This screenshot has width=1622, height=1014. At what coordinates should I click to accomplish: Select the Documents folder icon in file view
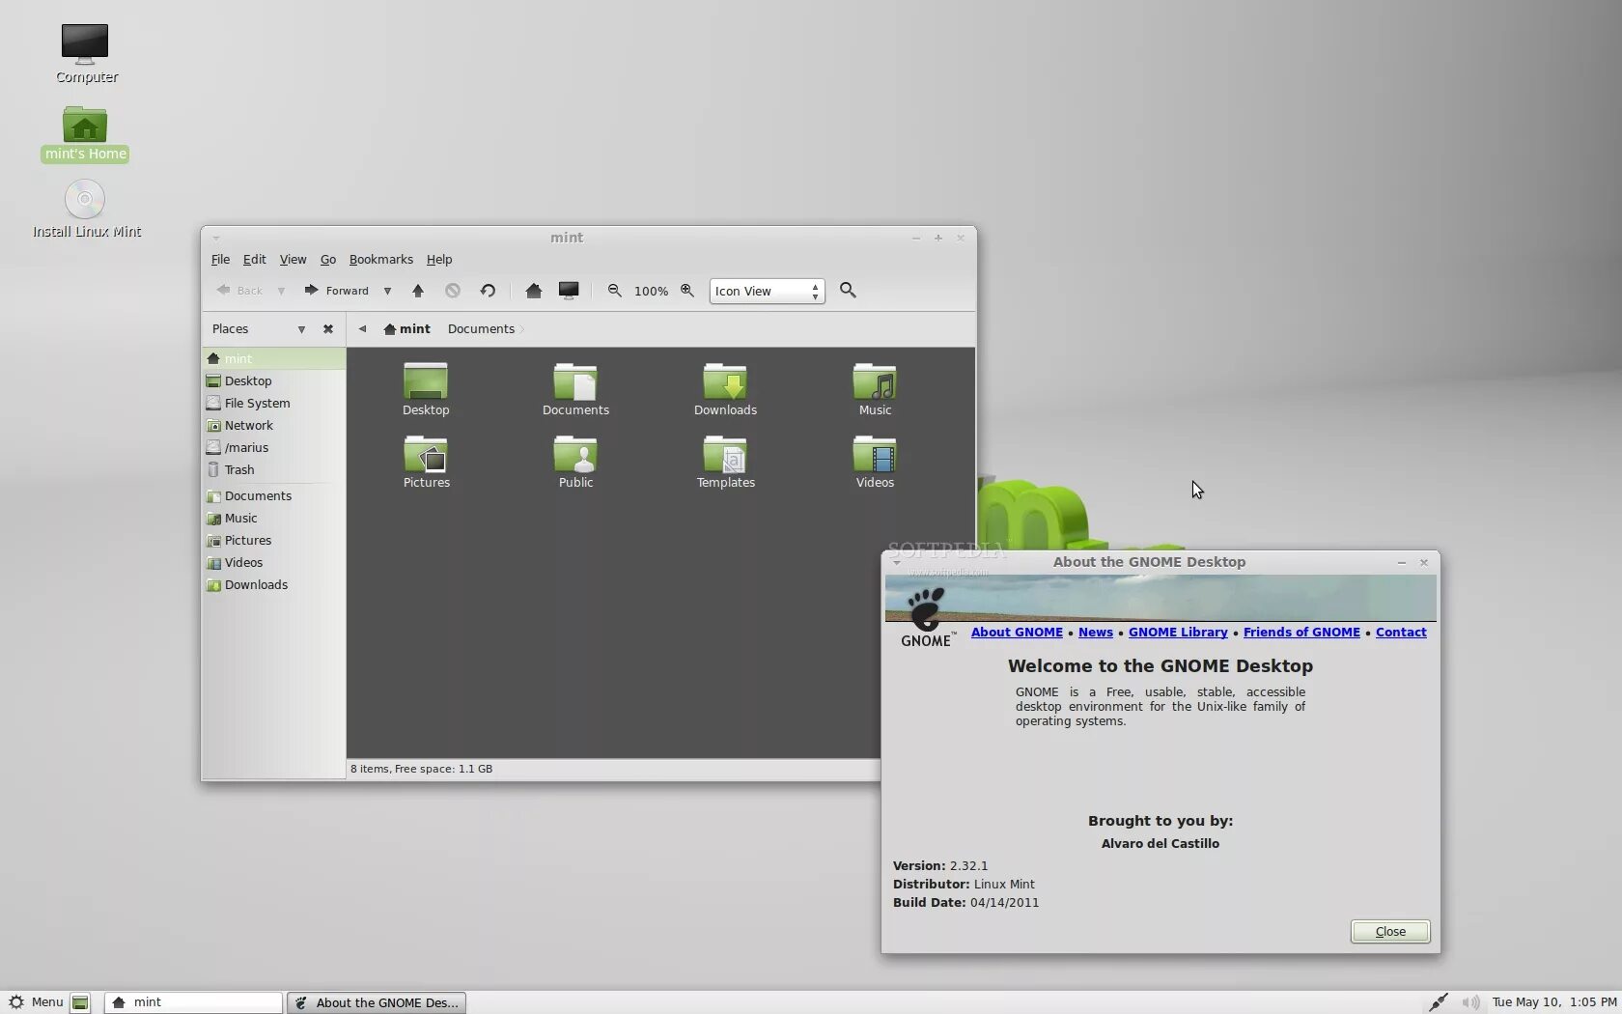575,380
